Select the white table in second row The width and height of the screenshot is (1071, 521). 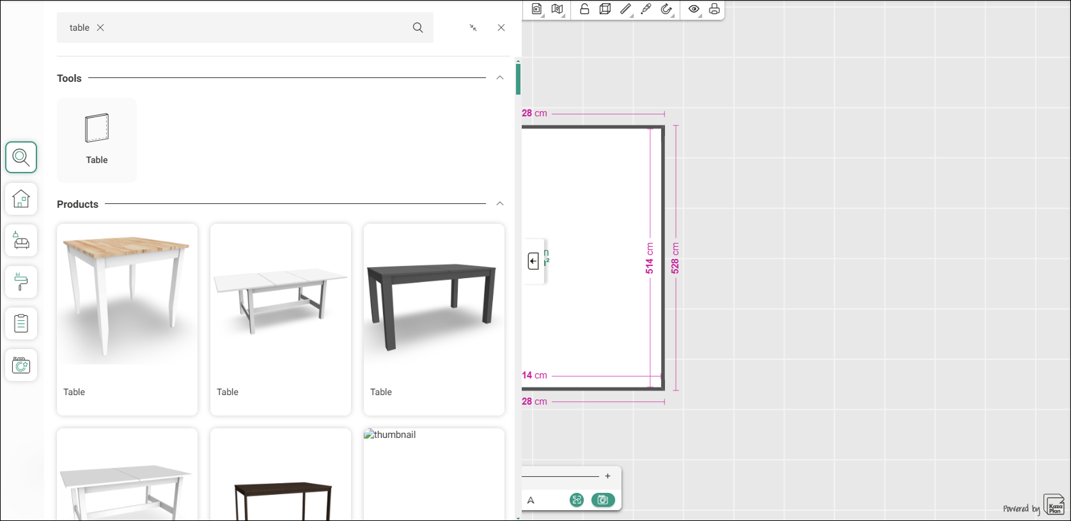[127, 474]
